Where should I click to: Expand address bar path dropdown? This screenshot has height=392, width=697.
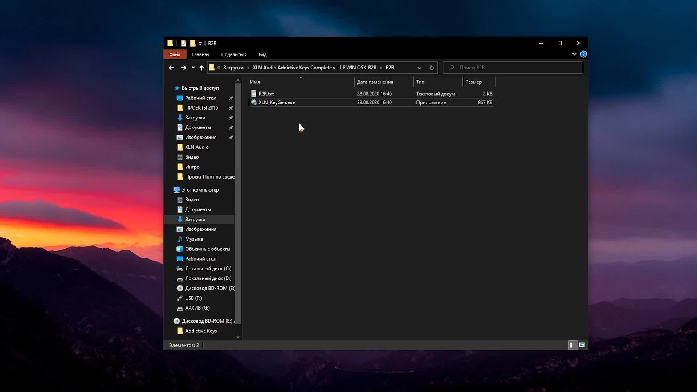[x=419, y=67]
